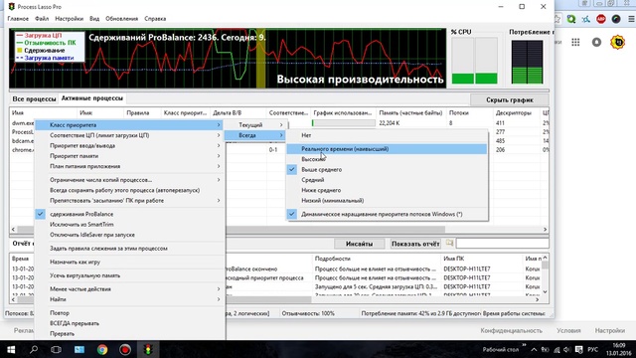Image resolution: width=636 pixels, height=358 pixels.
Task: Open the action center notification icon
Action: click(x=579, y=349)
